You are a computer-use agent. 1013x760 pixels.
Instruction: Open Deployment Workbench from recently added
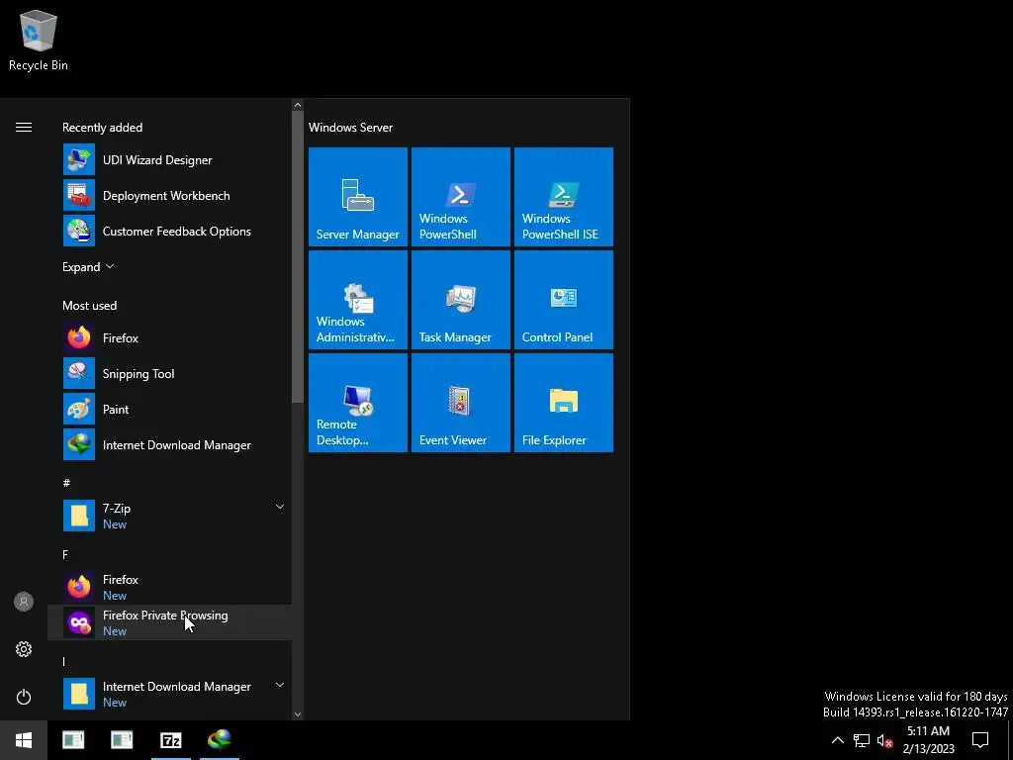point(169,195)
